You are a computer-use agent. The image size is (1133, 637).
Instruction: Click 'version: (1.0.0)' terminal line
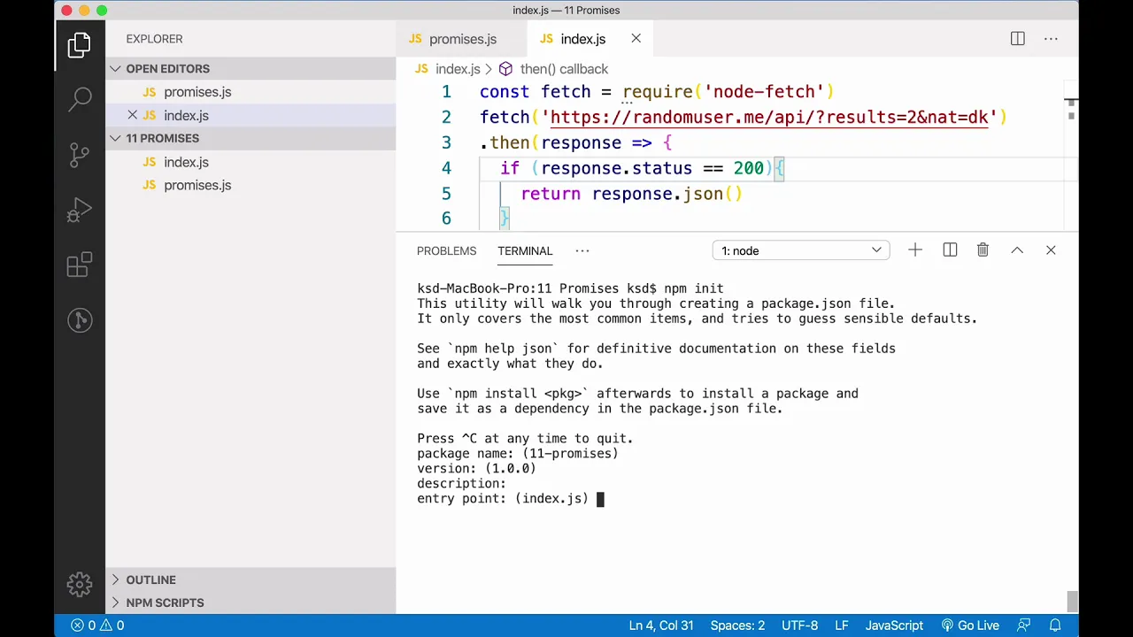pyautogui.click(x=476, y=469)
